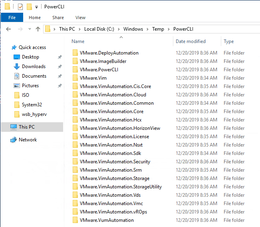Image resolution: width=260 pixels, height=227 pixels.
Task: Click the folder icon in the address bar
Action: (48, 29)
